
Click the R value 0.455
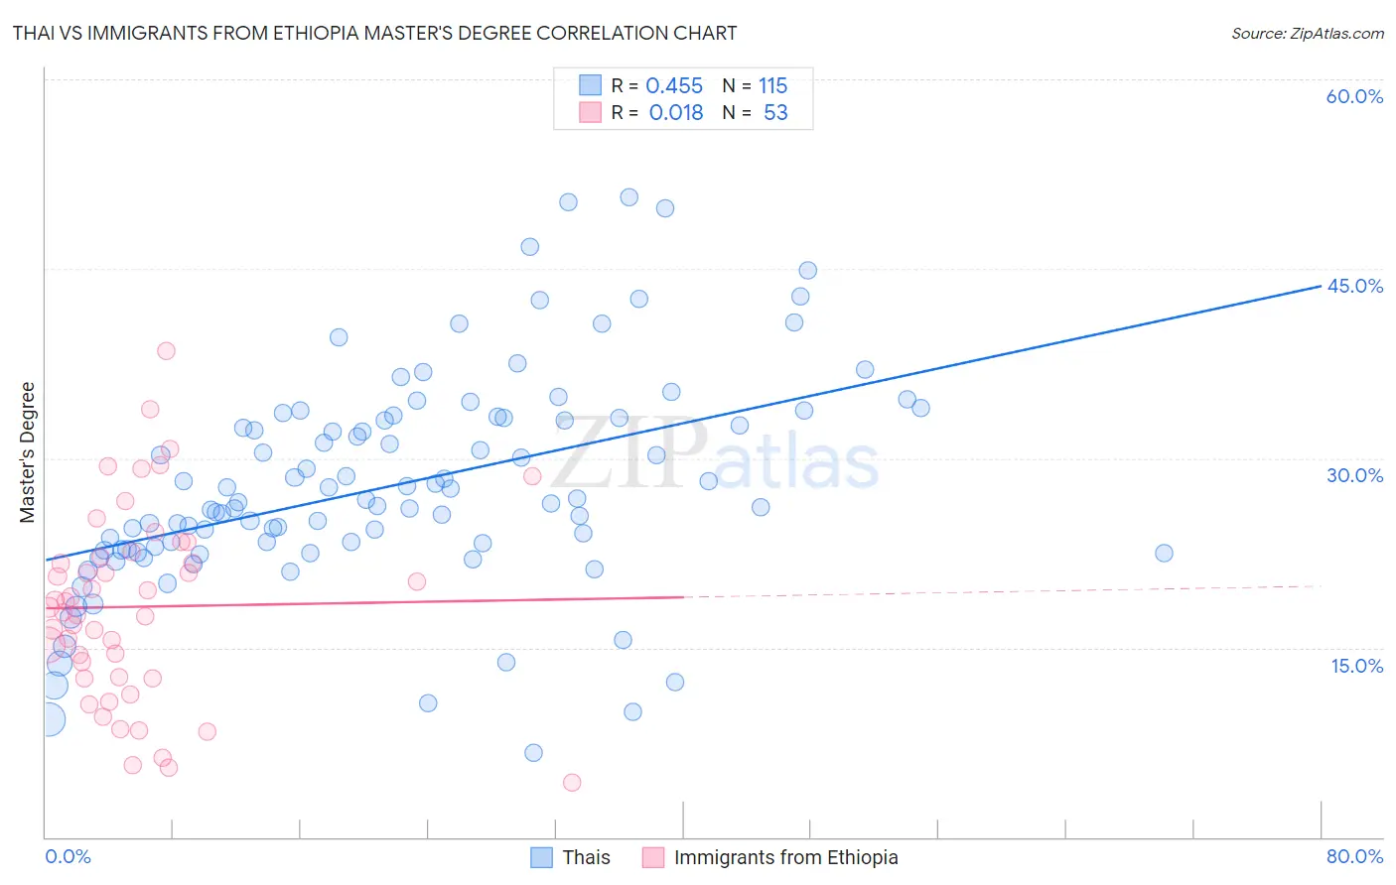coord(674,85)
